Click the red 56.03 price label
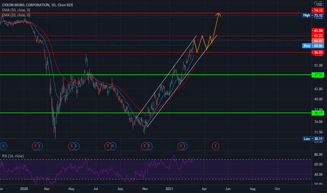Screen dimensions: 327x193 tap(318, 52)
